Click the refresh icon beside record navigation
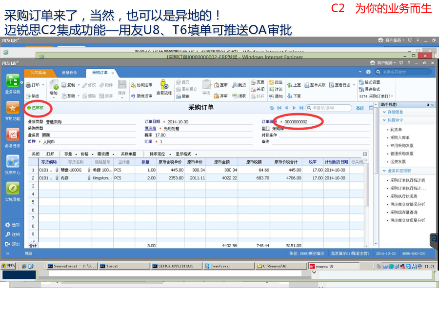439x329 pixels. click(x=272, y=108)
